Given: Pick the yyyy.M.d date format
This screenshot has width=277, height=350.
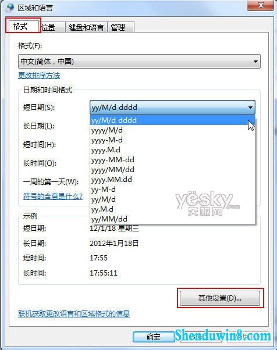Looking at the screenshot, I should [172, 150].
